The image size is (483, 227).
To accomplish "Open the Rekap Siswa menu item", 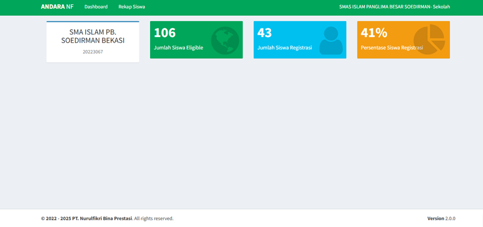I will pyautogui.click(x=132, y=7).
